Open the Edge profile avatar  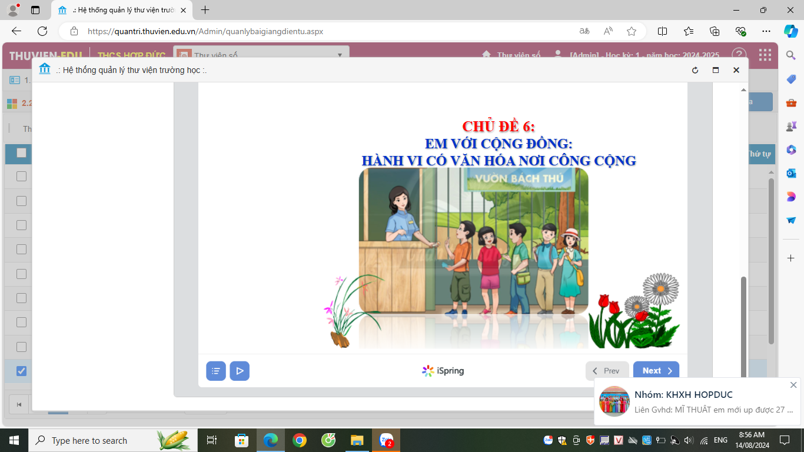(13, 9)
